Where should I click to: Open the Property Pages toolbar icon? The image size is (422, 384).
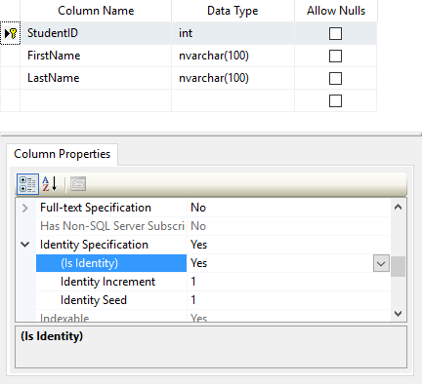pyautogui.click(x=78, y=184)
